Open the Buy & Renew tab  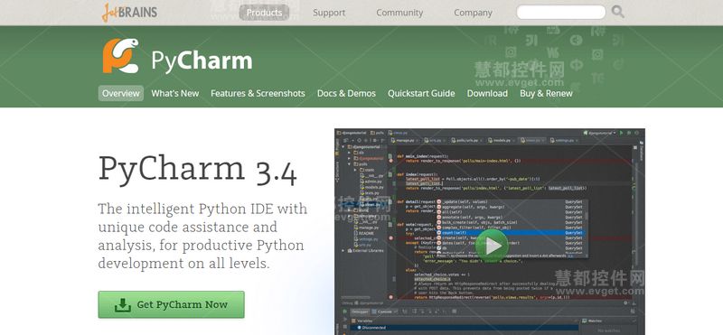tap(546, 93)
